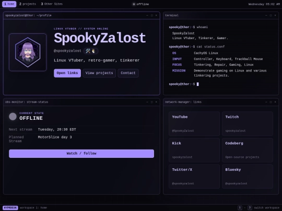Click the Open links button

coord(67,73)
